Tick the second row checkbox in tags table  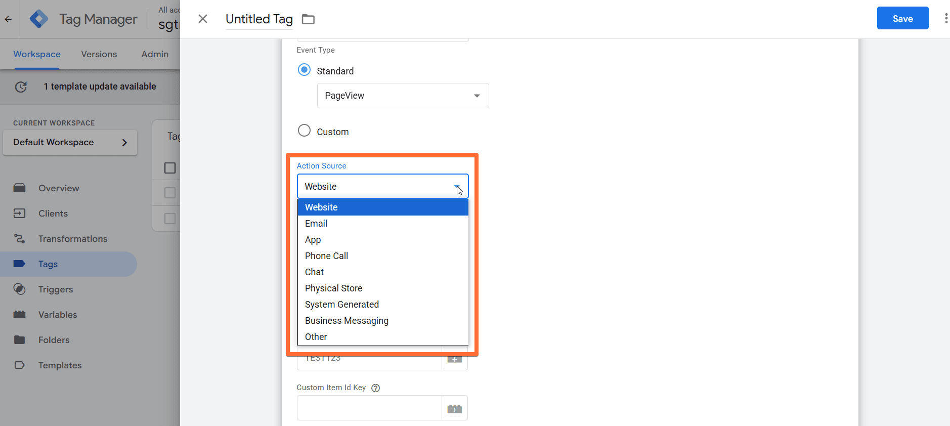coord(170,193)
